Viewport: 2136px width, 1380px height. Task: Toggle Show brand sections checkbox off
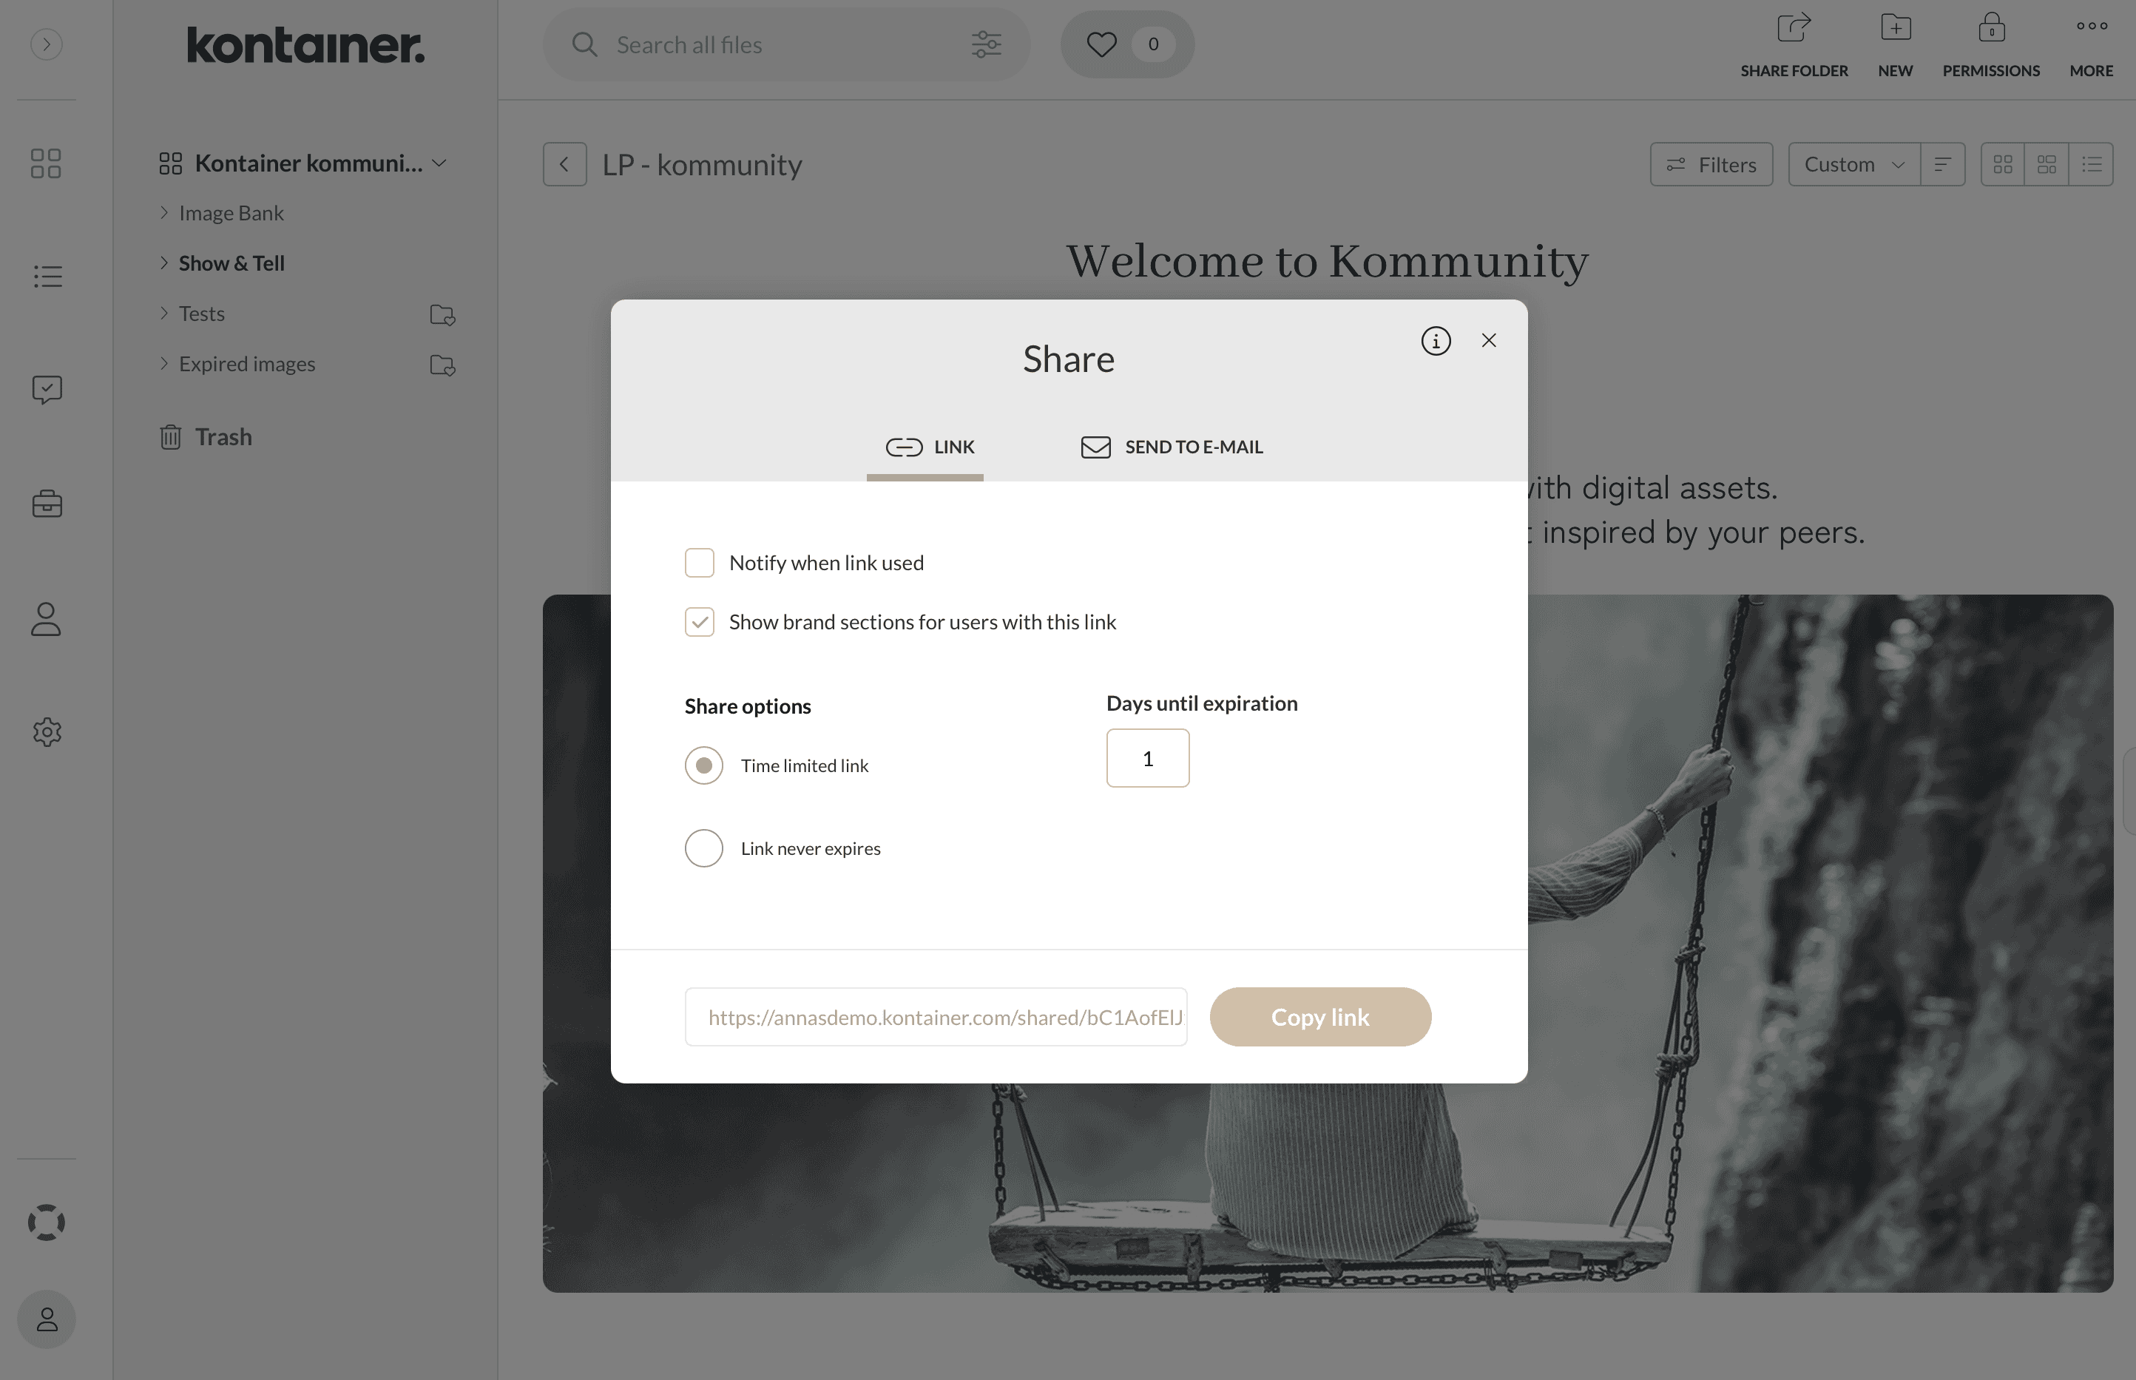(x=699, y=620)
